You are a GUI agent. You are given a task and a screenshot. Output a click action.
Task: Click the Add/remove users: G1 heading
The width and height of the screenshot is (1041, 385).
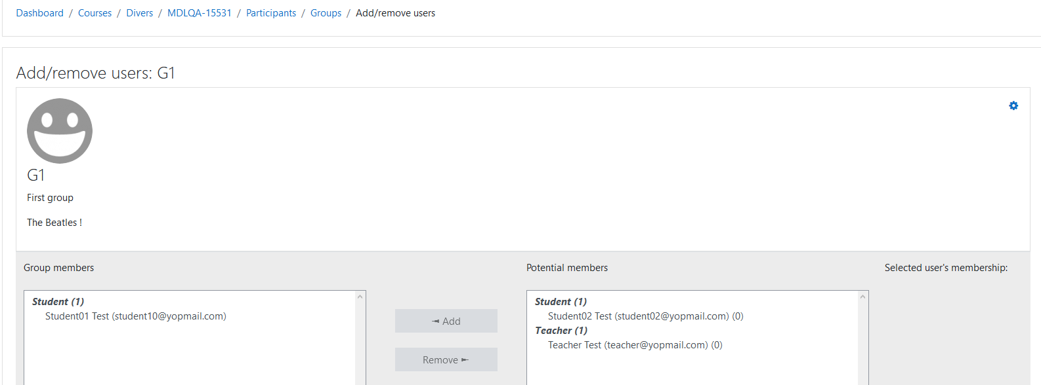[96, 73]
